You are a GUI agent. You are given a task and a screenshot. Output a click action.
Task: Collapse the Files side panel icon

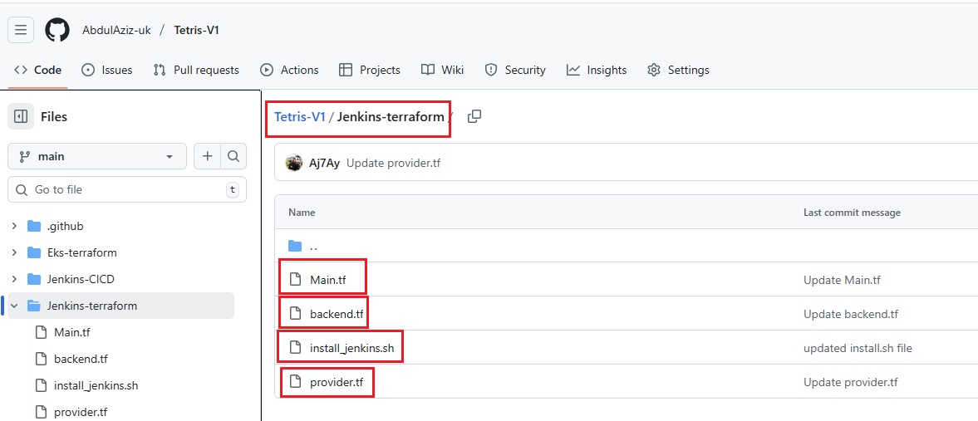point(21,117)
